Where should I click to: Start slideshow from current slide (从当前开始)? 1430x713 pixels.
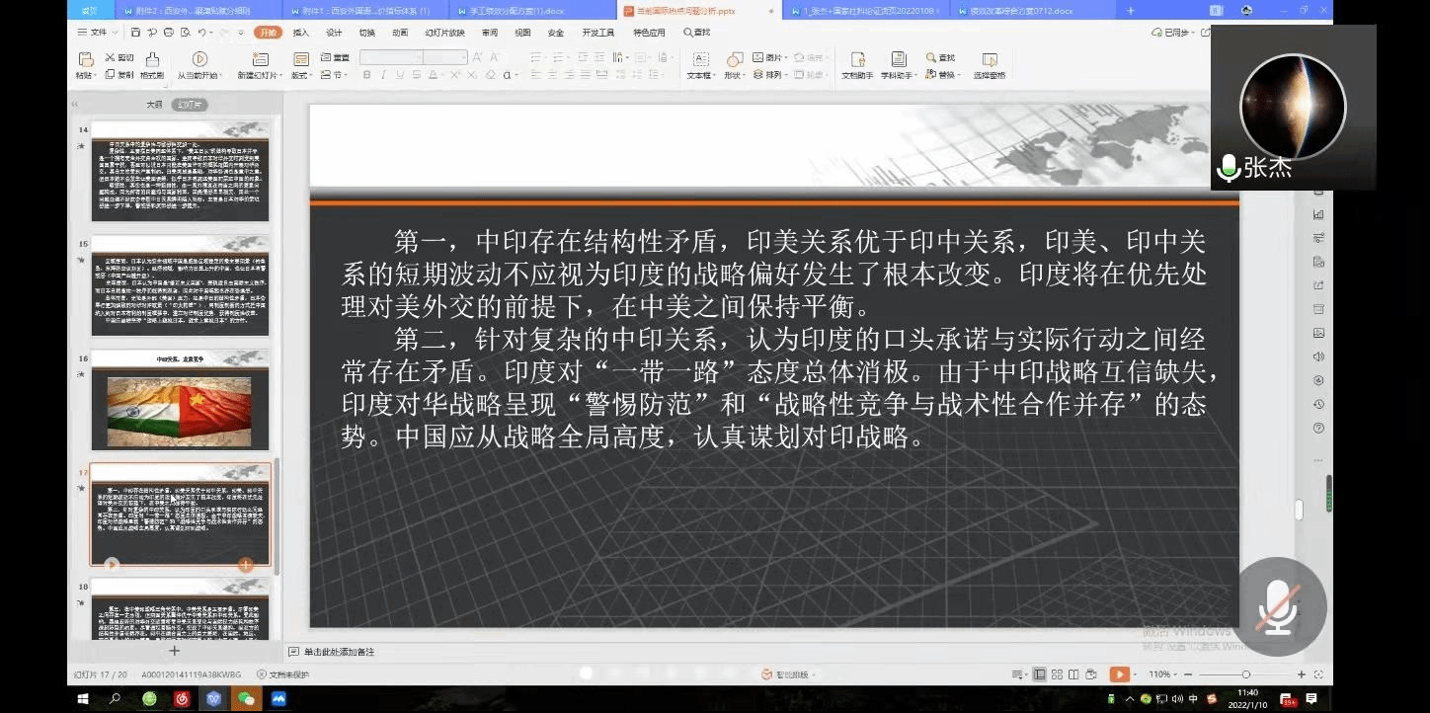click(199, 60)
